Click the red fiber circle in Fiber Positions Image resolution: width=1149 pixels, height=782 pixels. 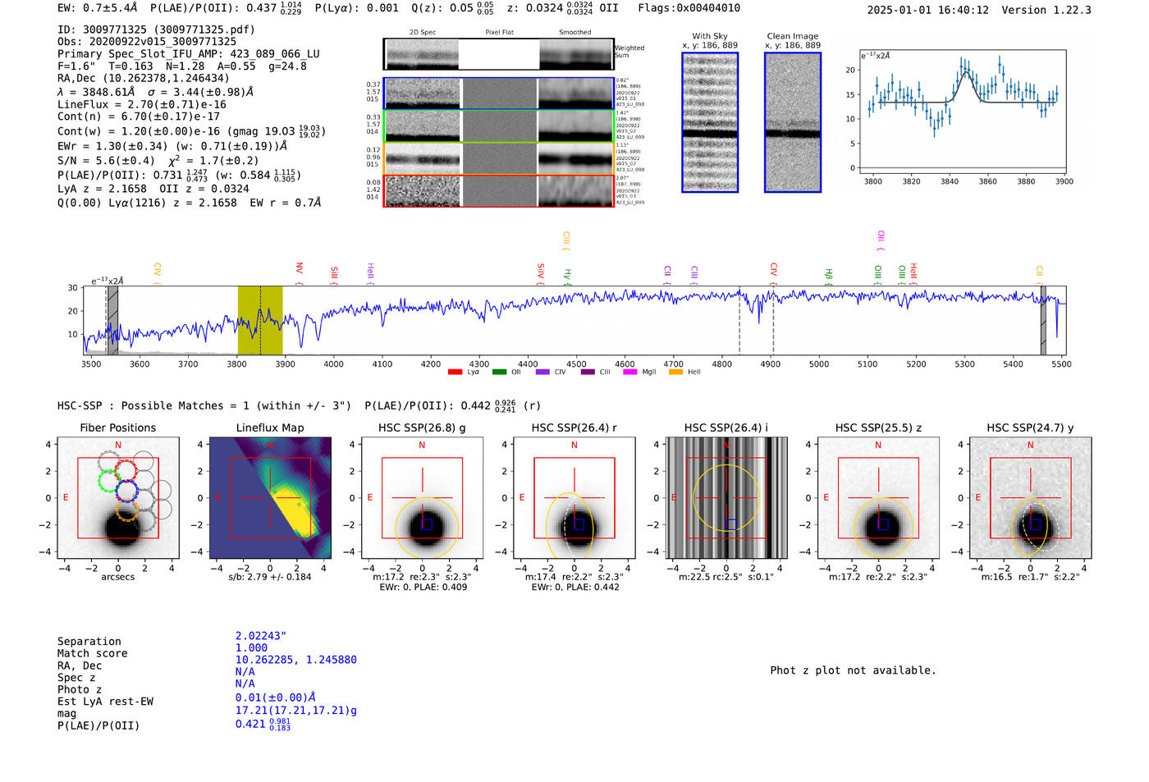(126, 470)
